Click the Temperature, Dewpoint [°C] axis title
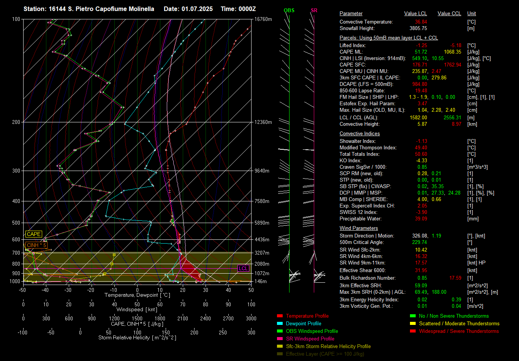 (x=137, y=295)
